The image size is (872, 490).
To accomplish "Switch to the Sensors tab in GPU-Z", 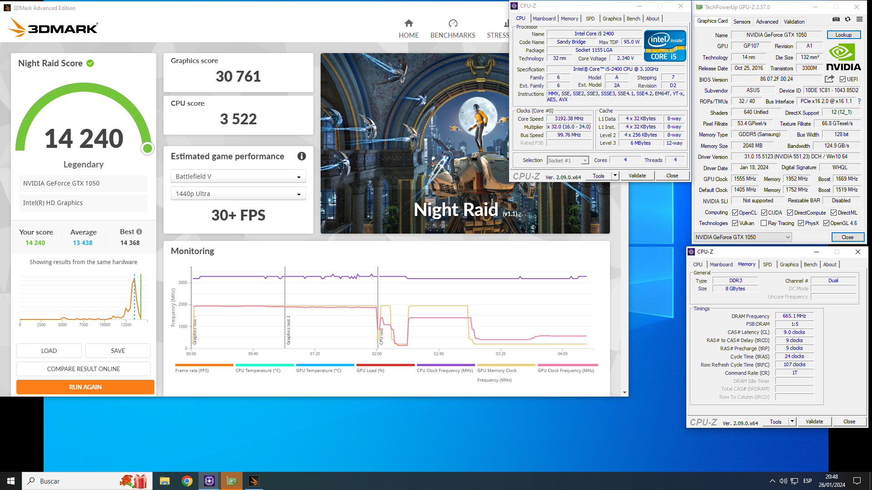I will pyautogui.click(x=742, y=21).
